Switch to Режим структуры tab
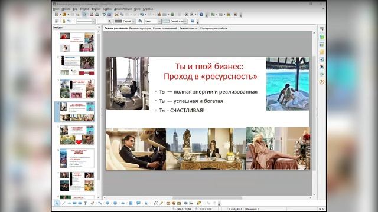Image resolution: width=378 pixels, height=212 pixels. (140, 28)
